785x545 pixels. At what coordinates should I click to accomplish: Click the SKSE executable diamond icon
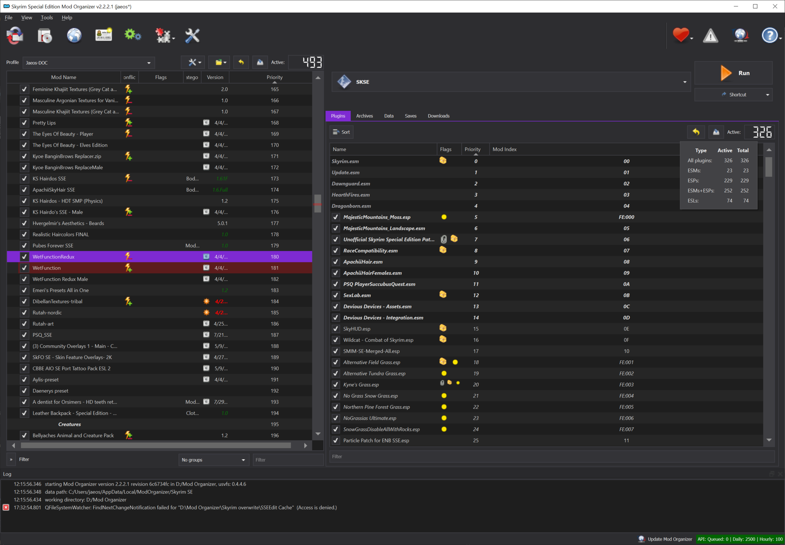pos(344,82)
